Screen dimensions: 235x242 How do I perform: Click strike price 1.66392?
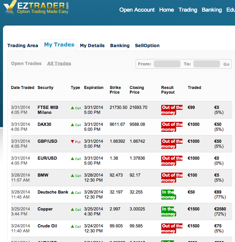point(117,141)
